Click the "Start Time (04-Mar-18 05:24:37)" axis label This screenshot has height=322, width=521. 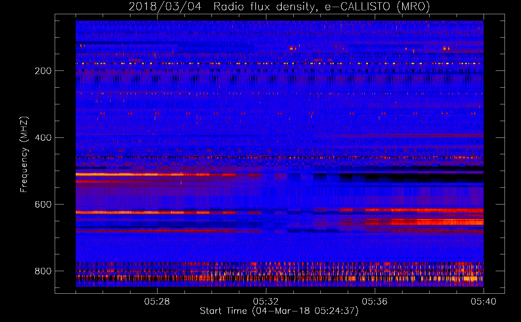click(279, 311)
